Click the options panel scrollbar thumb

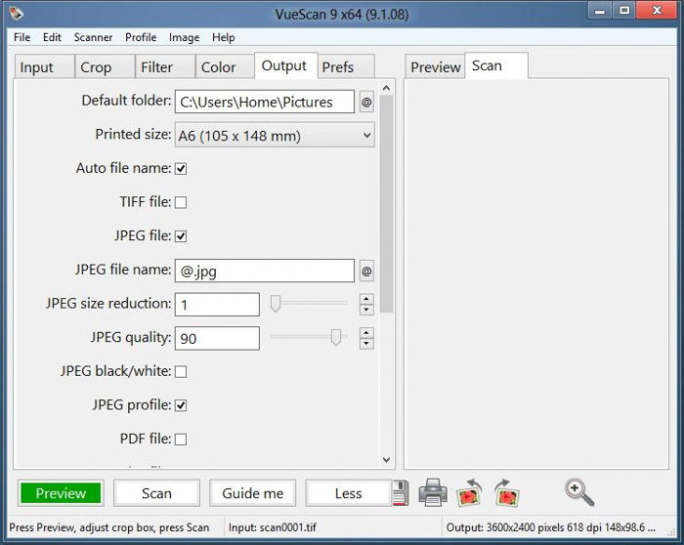pyautogui.click(x=386, y=204)
